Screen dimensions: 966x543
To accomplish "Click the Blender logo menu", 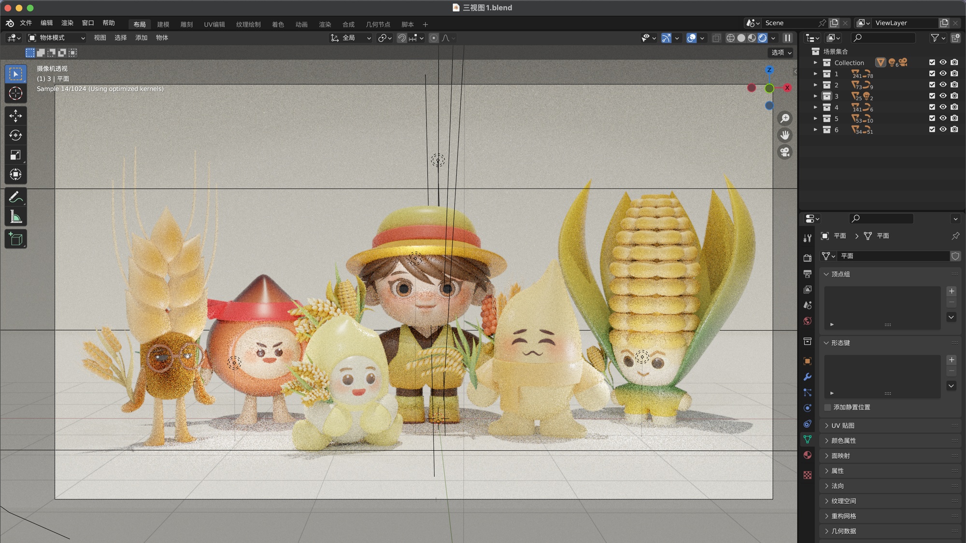I will [10, 23].
